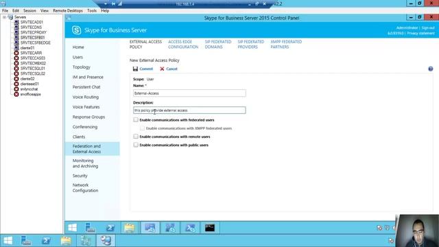Open the Edit menu

pyautogui.click(x=16, y=11)
